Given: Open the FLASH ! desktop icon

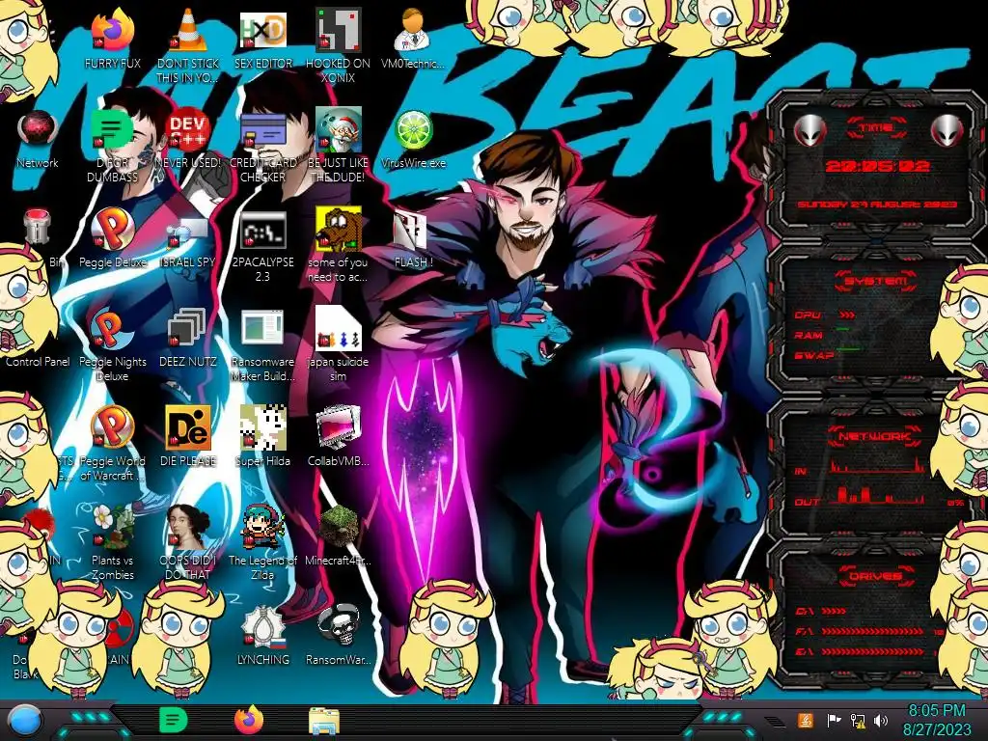Looking at the screenshot, I should (410, 230).
